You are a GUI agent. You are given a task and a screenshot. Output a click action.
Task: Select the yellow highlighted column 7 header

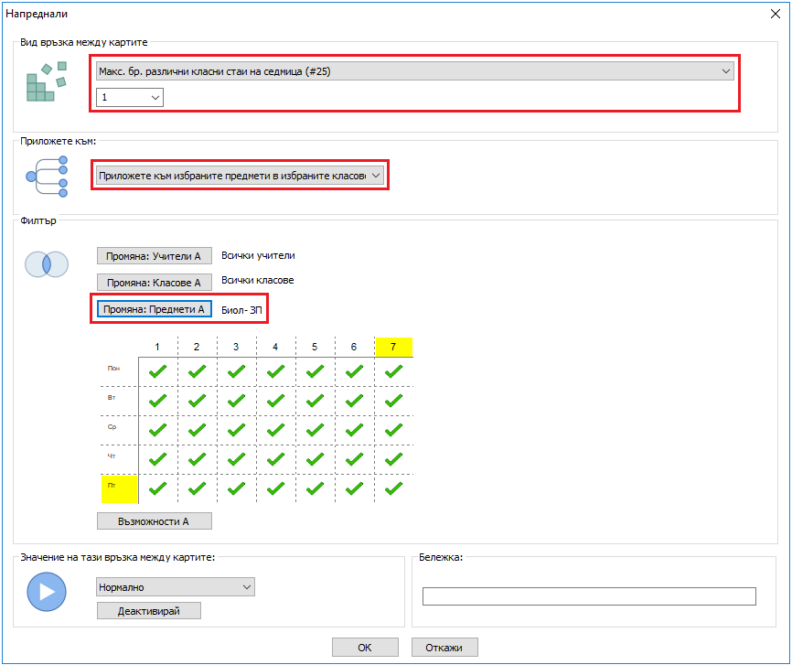[x=393, y=347]
